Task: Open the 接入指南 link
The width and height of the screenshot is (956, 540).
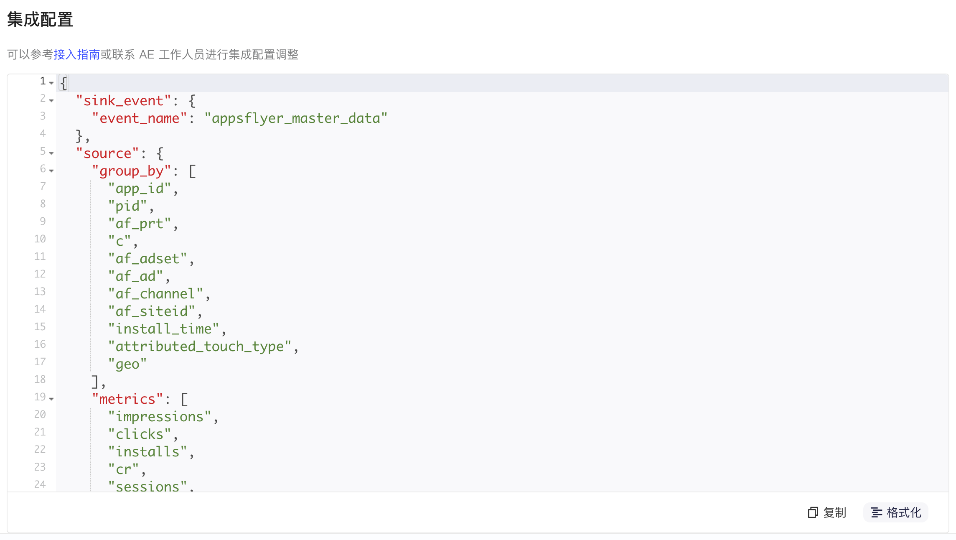Action: point(77,54)
